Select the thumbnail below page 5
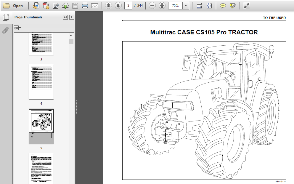The height and width of the screenshot is (184, 294). click(x=41, y=168)
